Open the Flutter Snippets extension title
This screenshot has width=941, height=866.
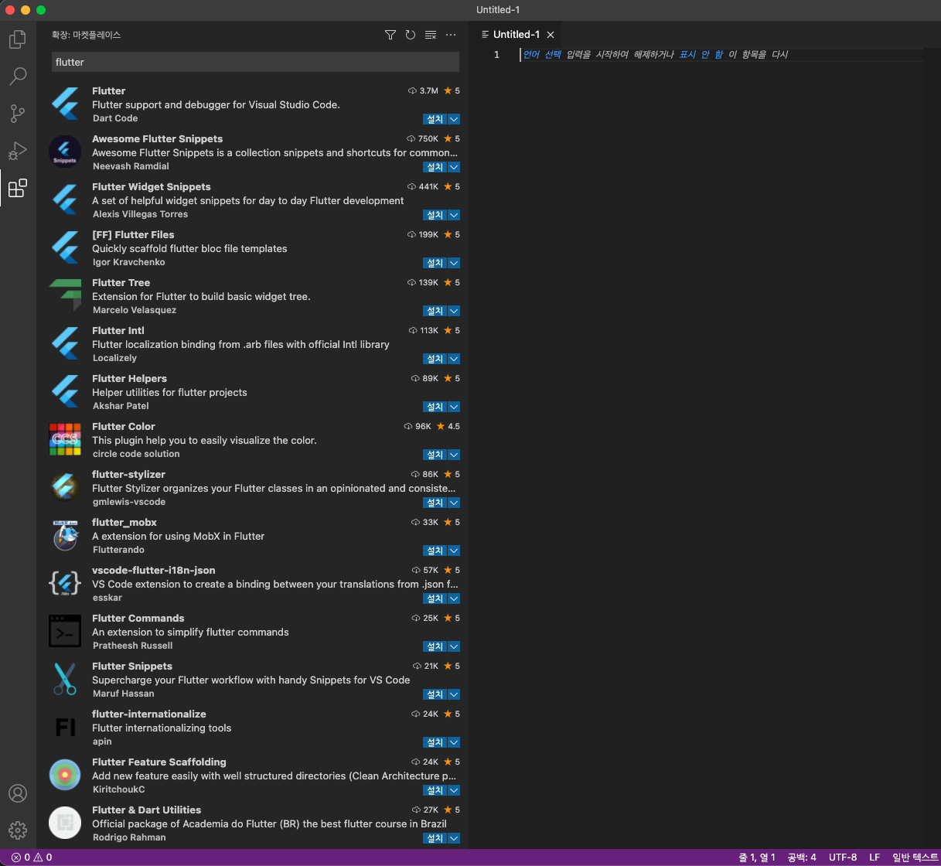pos(132,666)
